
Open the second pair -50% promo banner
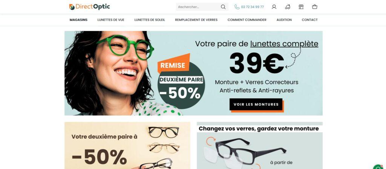127,145
